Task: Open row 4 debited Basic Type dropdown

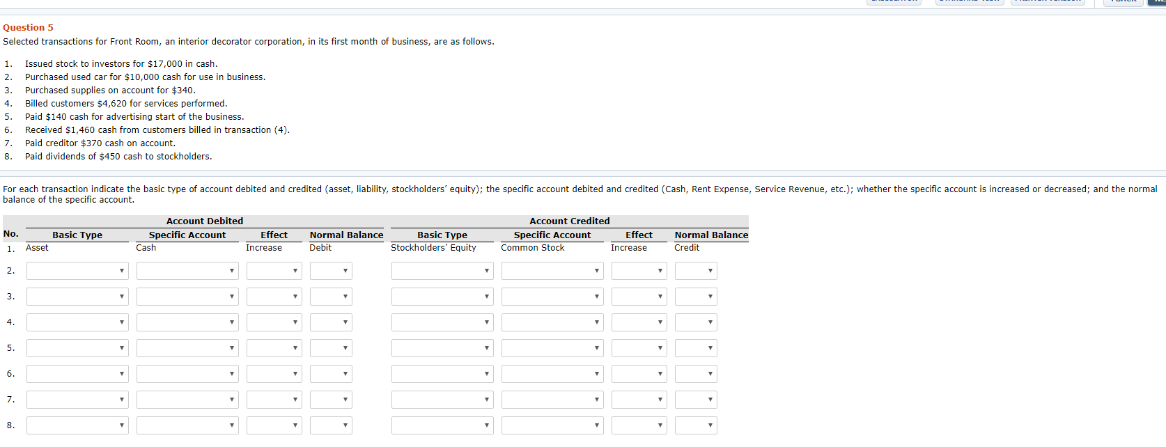Action: pyautogui.click(x=77, y=322)
